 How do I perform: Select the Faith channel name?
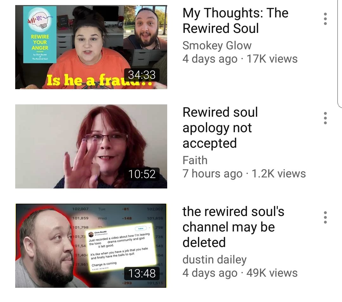pyautogui.click(x=195, y=160)
